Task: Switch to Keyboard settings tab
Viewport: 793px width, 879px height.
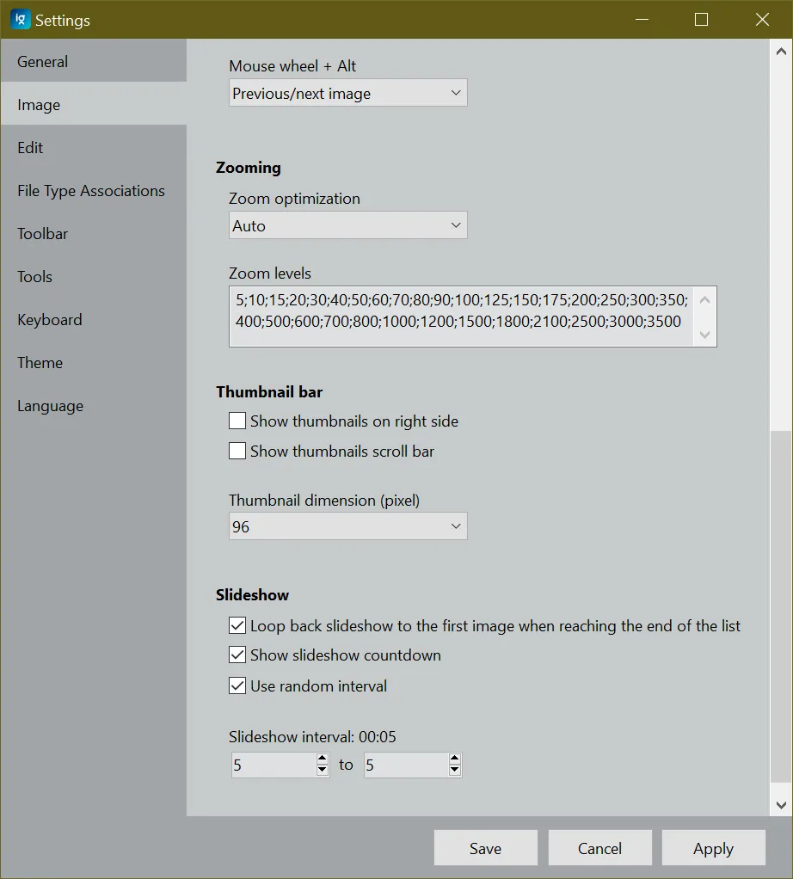Action: [94, 320]
